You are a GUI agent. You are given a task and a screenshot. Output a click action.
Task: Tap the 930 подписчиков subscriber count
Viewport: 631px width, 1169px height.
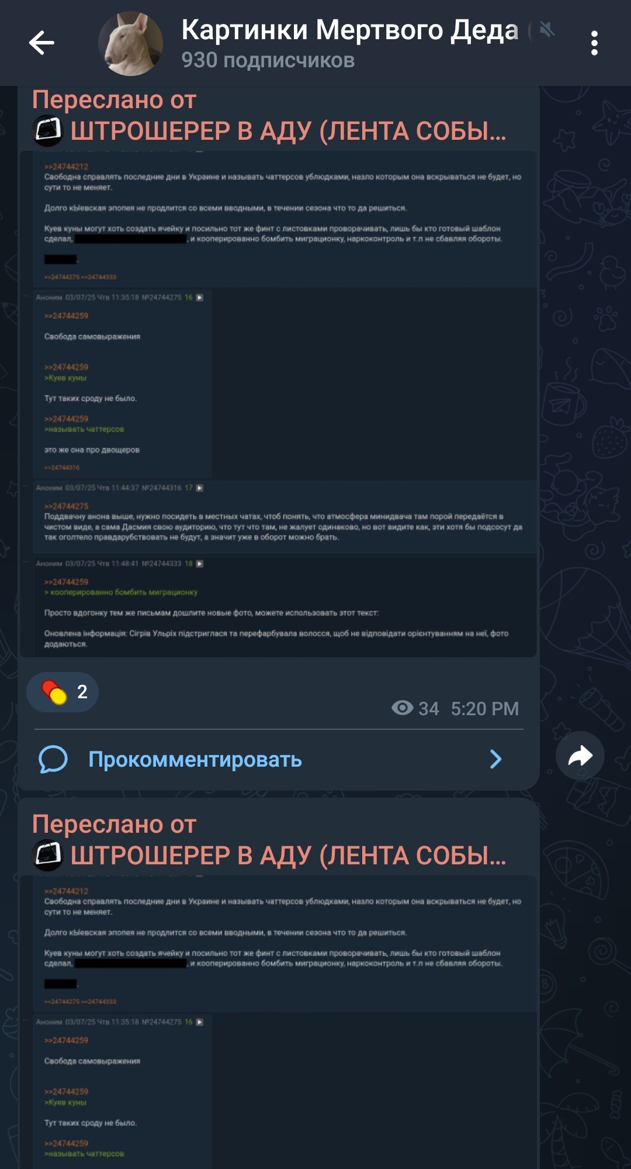click(x=268, y=60)
